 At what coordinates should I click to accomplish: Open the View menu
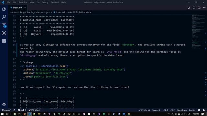(32, 2)
